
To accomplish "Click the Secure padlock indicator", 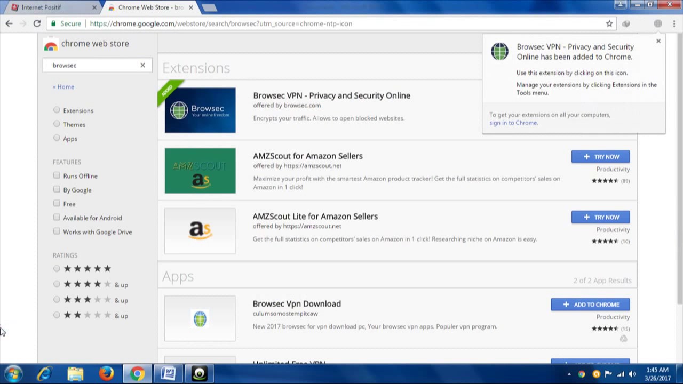I will [x=66, y=23].
